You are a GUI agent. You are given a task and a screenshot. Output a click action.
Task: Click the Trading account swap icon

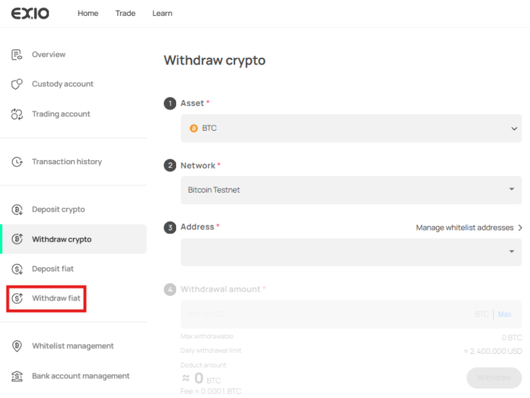[17, 114]
